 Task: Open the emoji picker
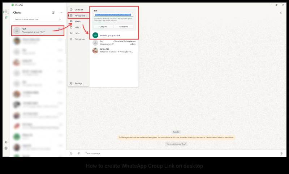point(71,153)
